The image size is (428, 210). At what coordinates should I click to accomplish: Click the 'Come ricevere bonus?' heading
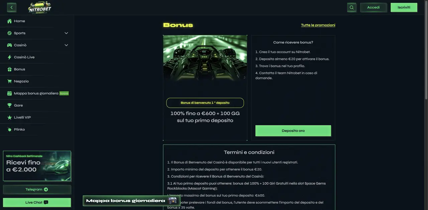(x=293, y=43)
